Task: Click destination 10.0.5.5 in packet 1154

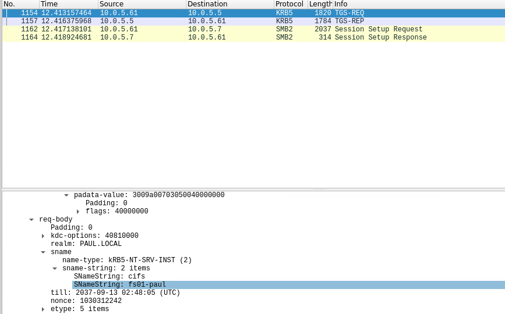Action: click(x=205, y=13)
